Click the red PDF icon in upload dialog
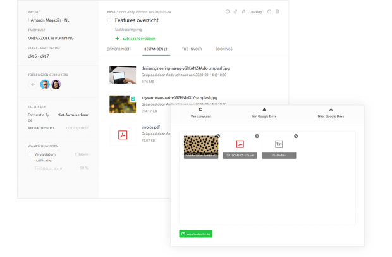Image resolution: width=392 pixels, height=257 pixels. click(240, 144)
